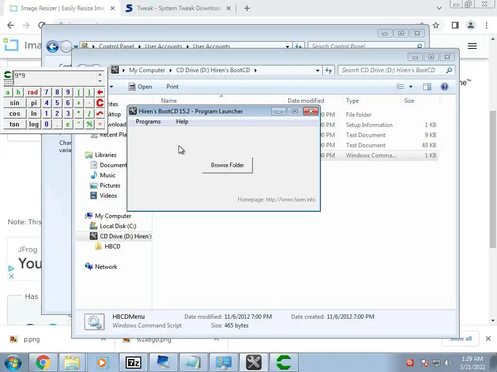Screen dimensions: 497x372
Task: Toggle the 'h' mode key on calculator
Action: [18, 93]
